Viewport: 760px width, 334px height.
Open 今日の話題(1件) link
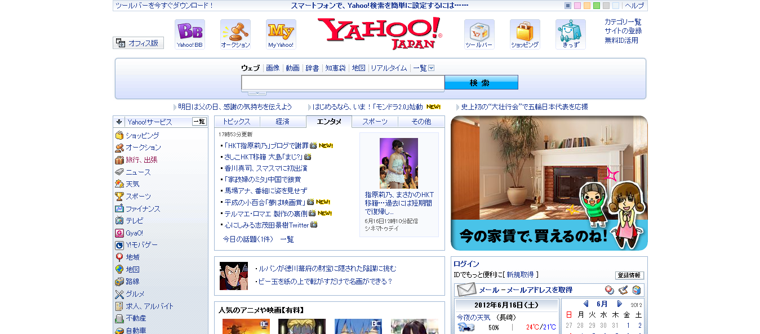coord(248,239)
